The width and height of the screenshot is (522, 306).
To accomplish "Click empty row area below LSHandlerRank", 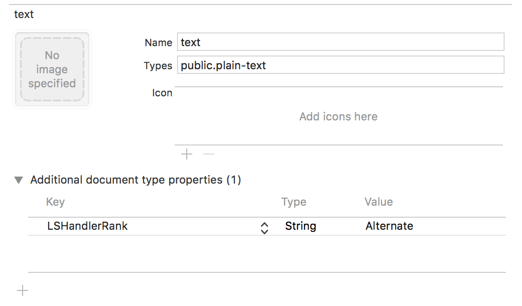I will [x=266, y=253].
